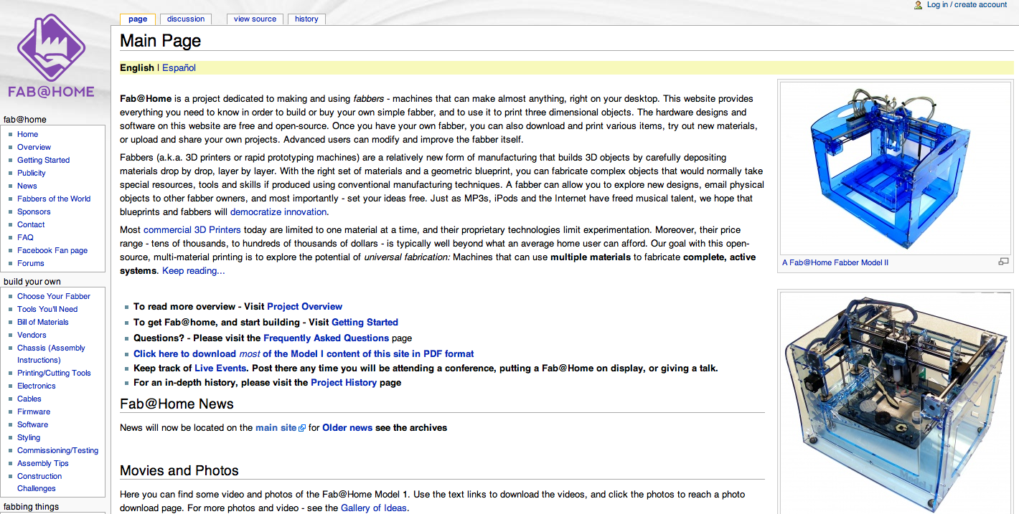The height and width of the screenshot is (514, 1019).
Task: Follow the democratize innovation link
Action: tap(278, 212)
